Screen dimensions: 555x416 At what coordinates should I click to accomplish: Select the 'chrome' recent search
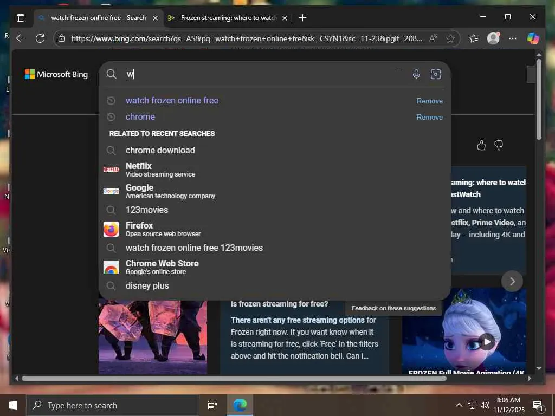pyautogui.click(x=140, y=117)
